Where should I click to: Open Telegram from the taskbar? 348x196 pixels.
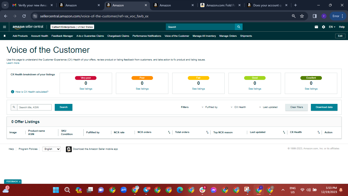click(x=146, y=190)
